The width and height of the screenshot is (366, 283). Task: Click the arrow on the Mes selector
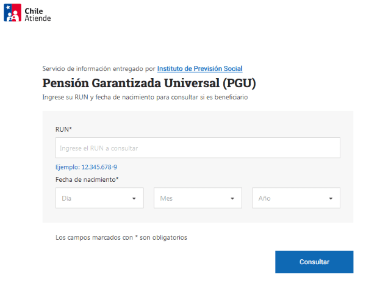coord(232,198)
